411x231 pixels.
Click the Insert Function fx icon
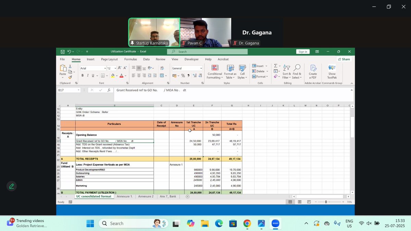coord(109,90)
